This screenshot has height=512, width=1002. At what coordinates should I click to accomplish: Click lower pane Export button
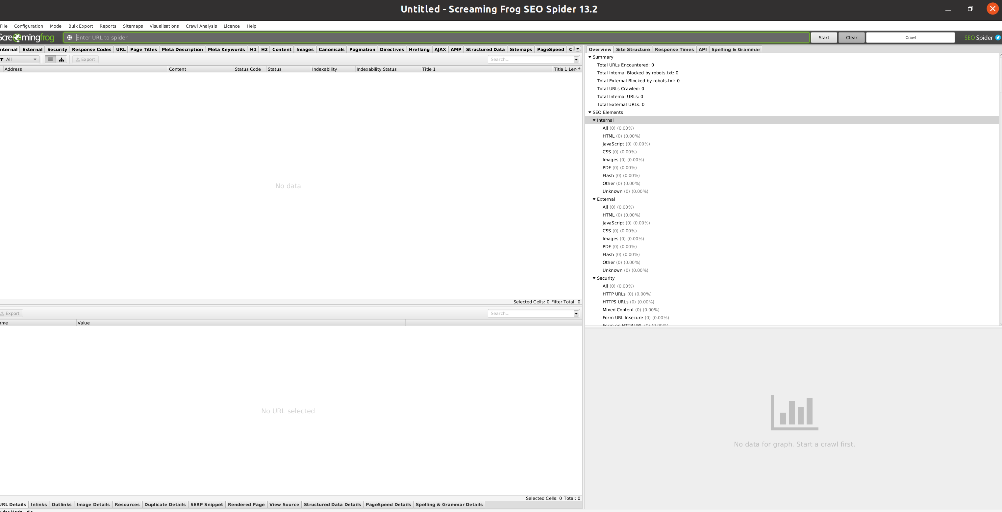[11, 314]
